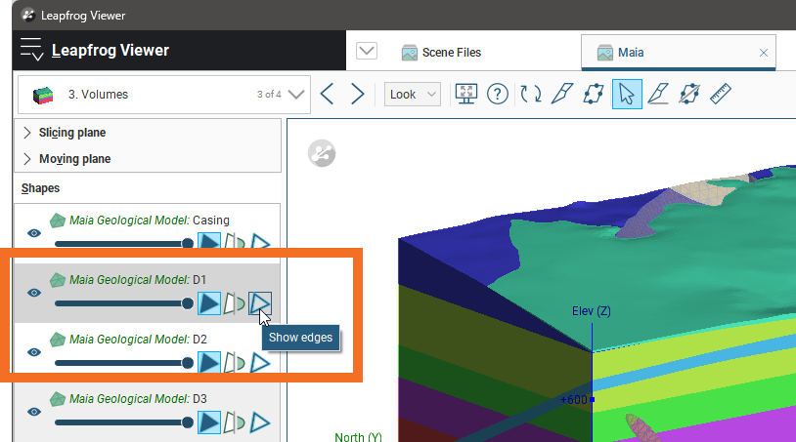Toggle show edges for D3
The width and height of the screenshot is (796, 442).
click(x=260, y=422)
